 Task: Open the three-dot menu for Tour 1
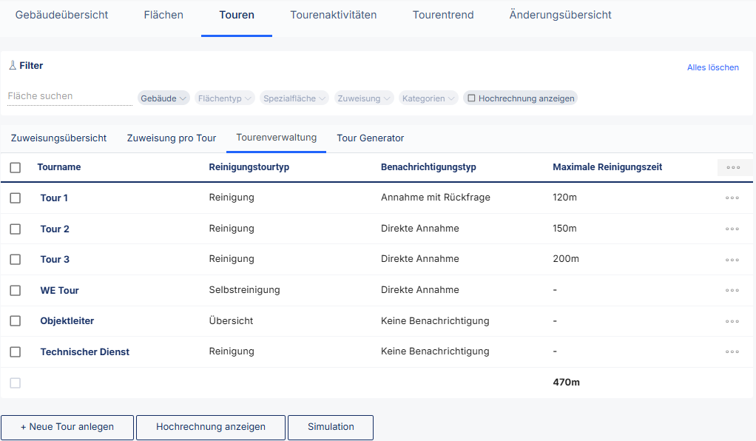click(732, 198)
